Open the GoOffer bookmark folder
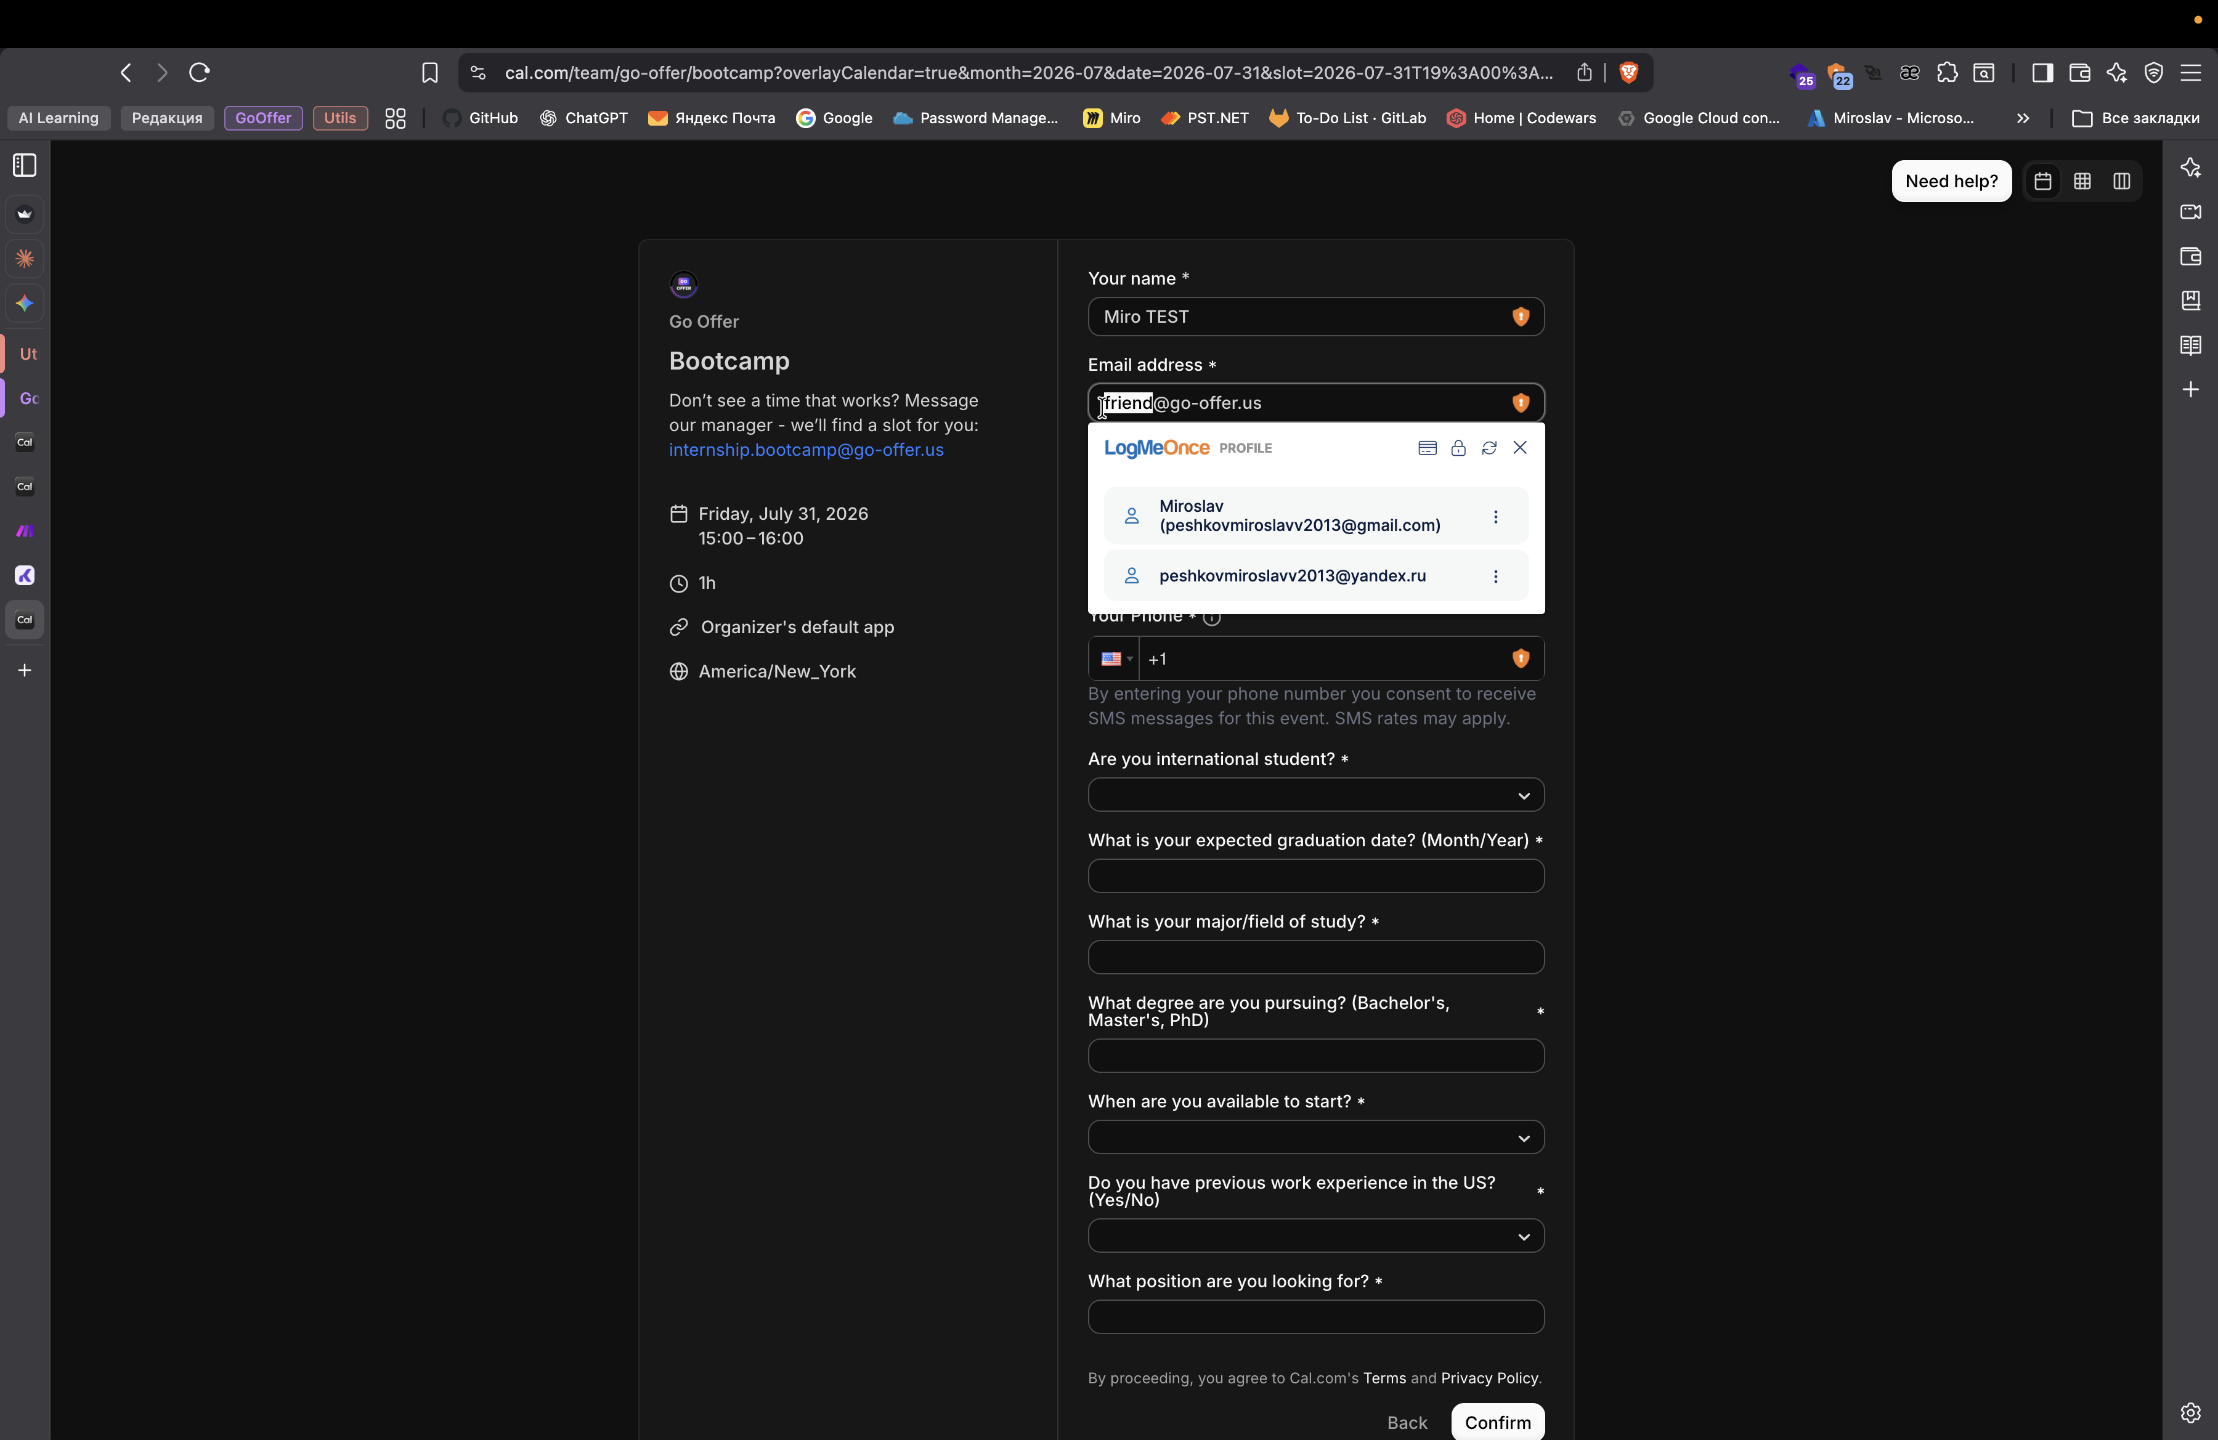2218x1440 pixels. (263, 118)
